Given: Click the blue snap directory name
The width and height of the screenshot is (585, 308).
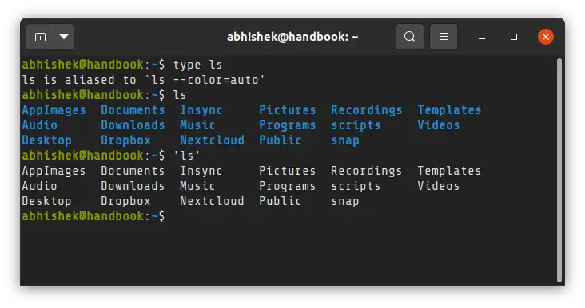Looking at the screenshot, I should pyautogui.click(x=345, y=140).
